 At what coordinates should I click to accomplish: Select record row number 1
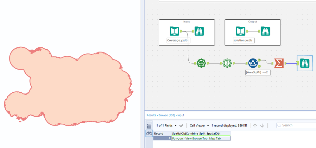(162, 138)
